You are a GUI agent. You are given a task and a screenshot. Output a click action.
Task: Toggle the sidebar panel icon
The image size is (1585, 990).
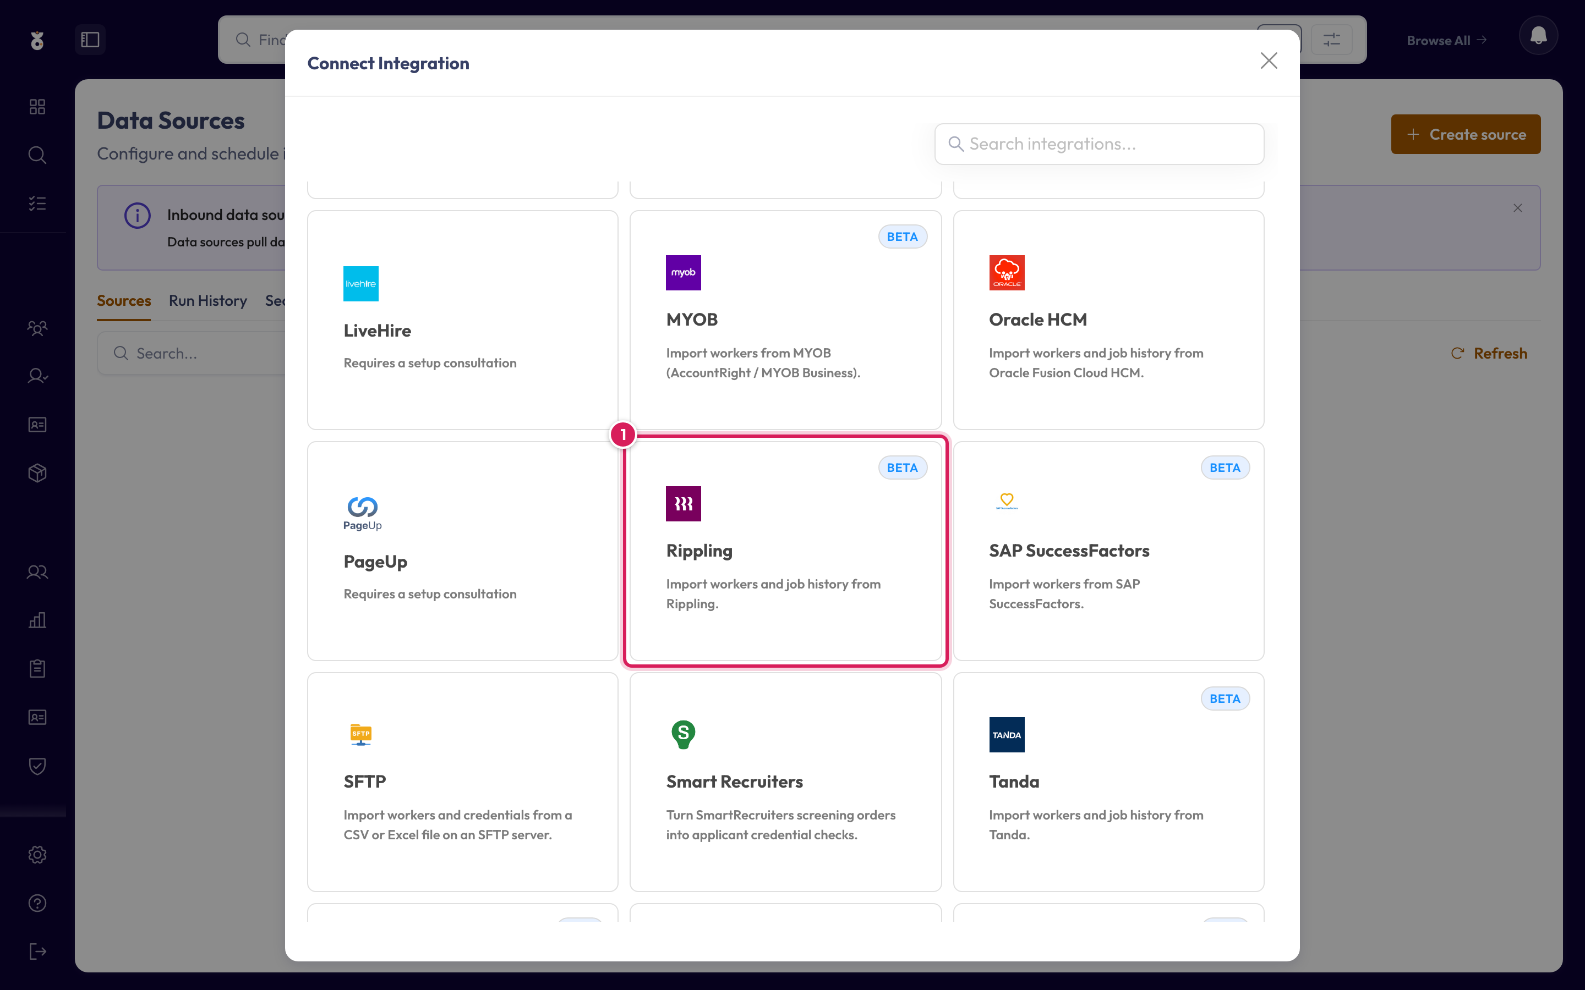(x=90, y=39)
